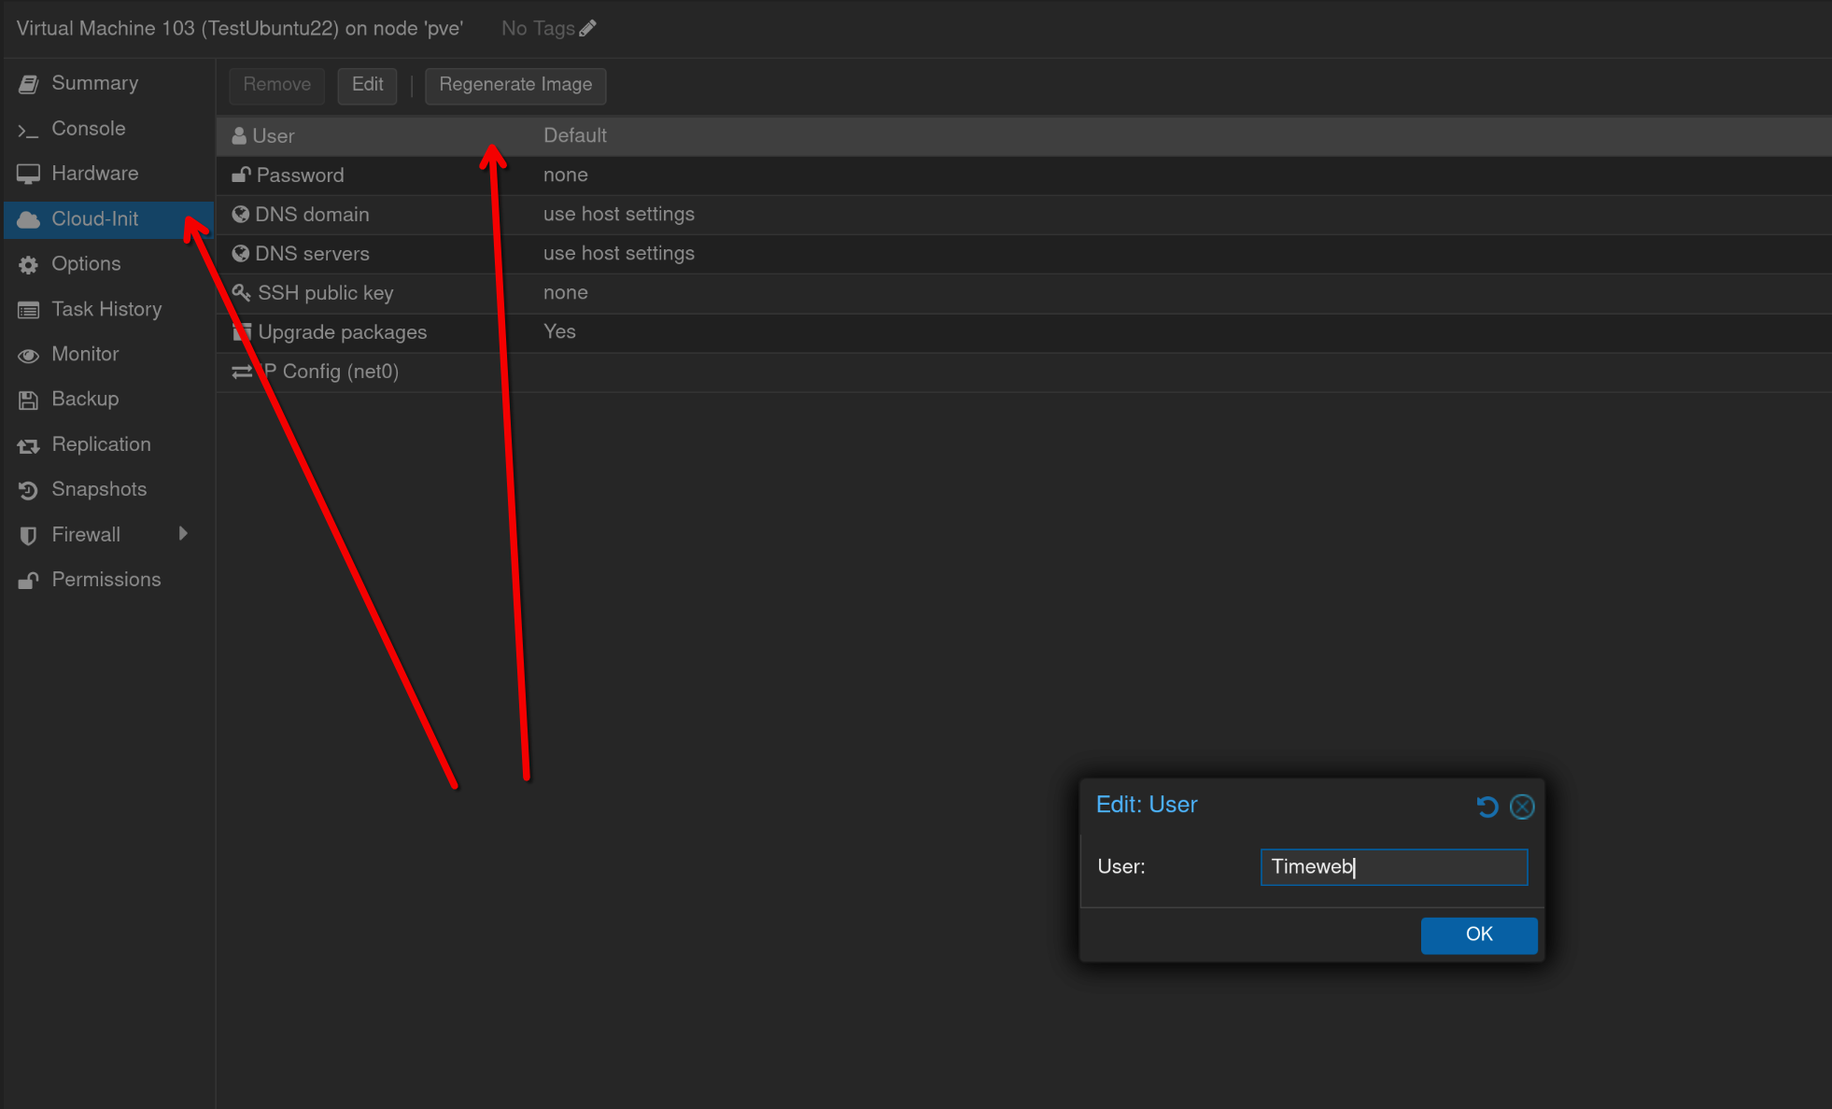Click the globe icon beside DNS servers
Screen dimensions: 1832x1109
241,254
